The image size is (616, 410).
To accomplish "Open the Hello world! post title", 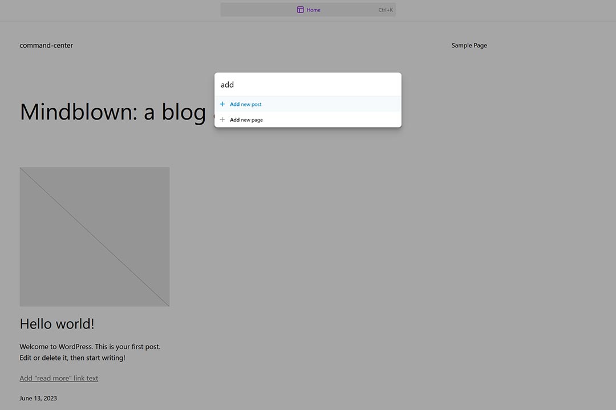I will pyautogui.click(x=56, y=323).
